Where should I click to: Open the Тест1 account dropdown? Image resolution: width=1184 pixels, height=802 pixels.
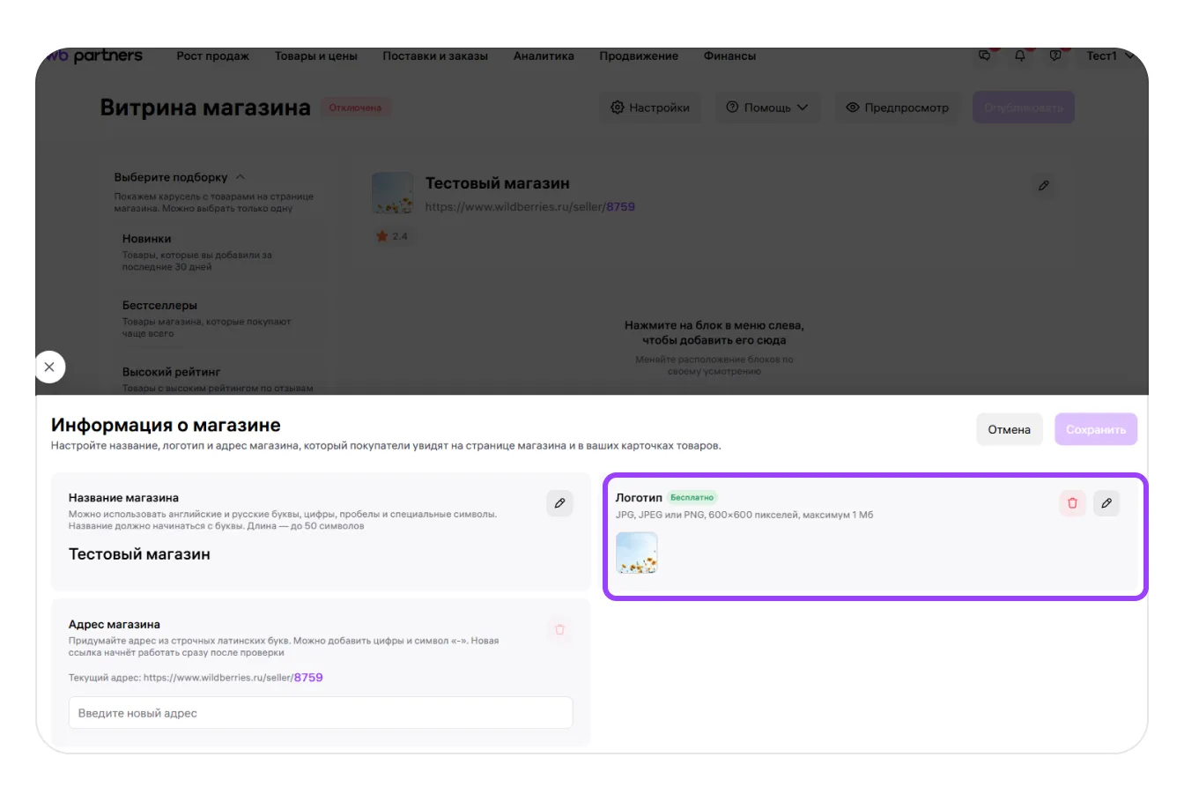click(x=1108, y=56)
